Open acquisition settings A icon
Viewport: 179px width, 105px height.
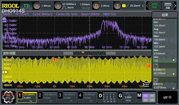point(58,6)
